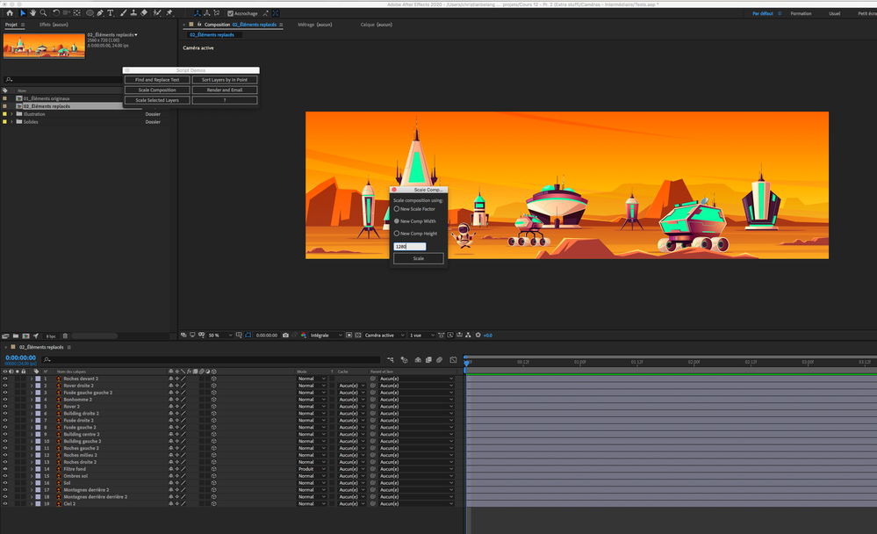Select the Type text tool
The height and width of the screenshot is (534, 877).
click(110, 13)
